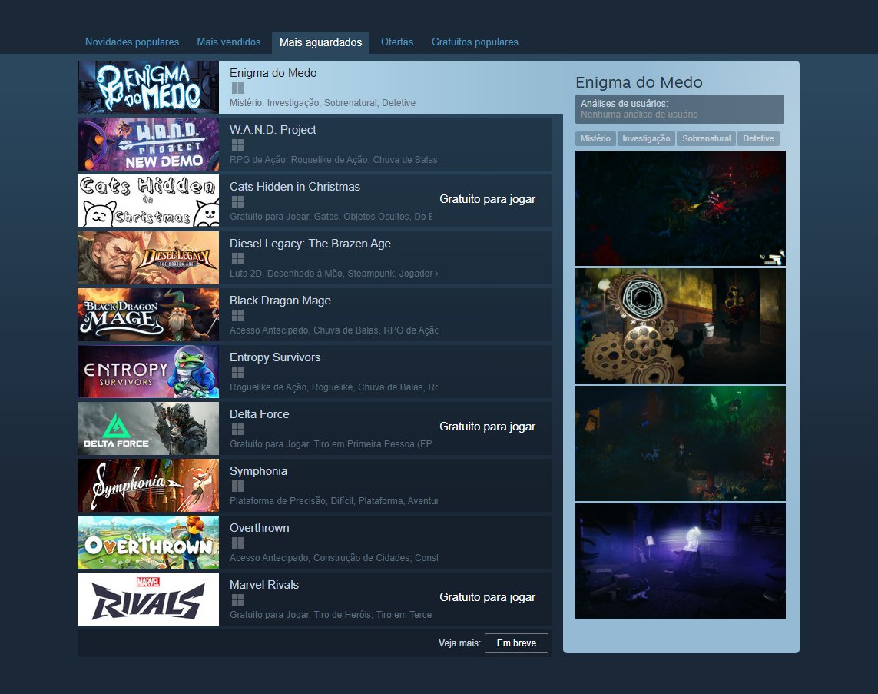This screenshot has width=878, height=694.
Task: Click Windows icon under Marvel Rivals
Action: point(237,600)
